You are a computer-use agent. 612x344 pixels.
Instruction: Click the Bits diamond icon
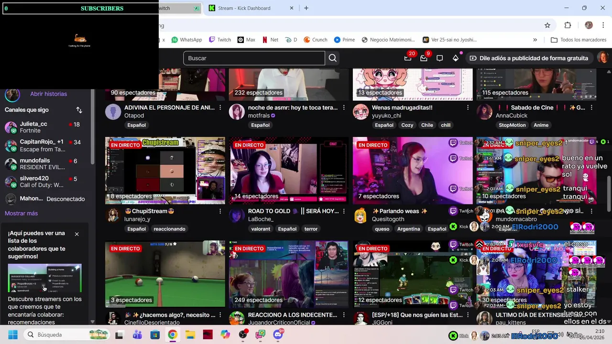pyautogui.click(x=456, y=58)
